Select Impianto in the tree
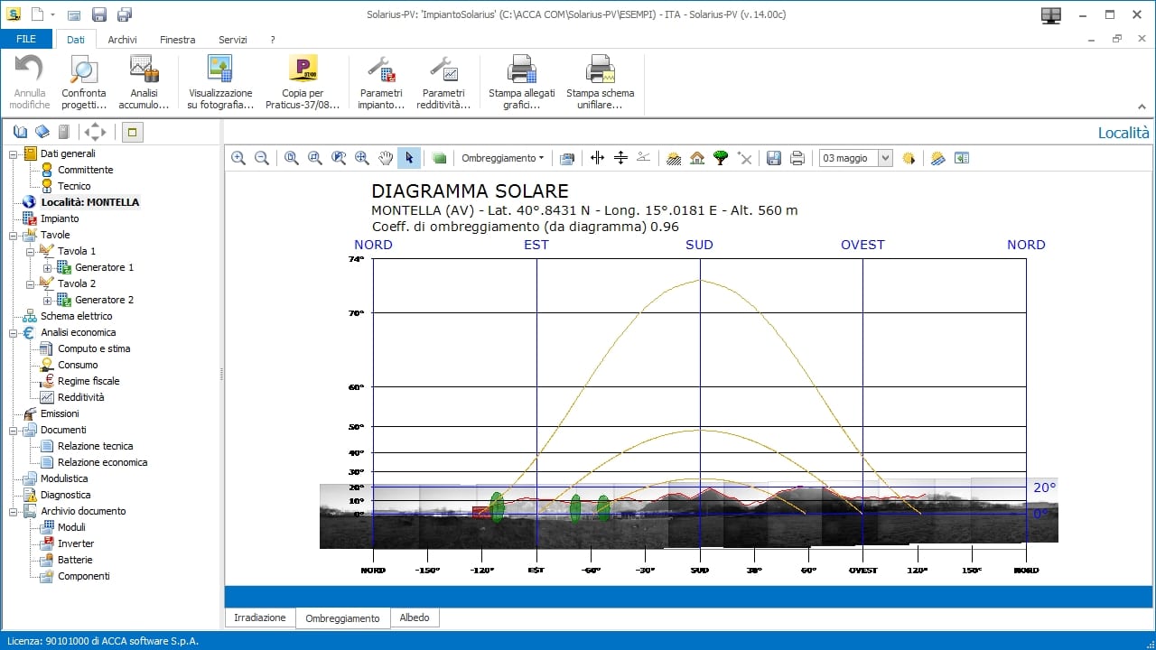Screen dimensions: 1156x650 click(60, 218)
